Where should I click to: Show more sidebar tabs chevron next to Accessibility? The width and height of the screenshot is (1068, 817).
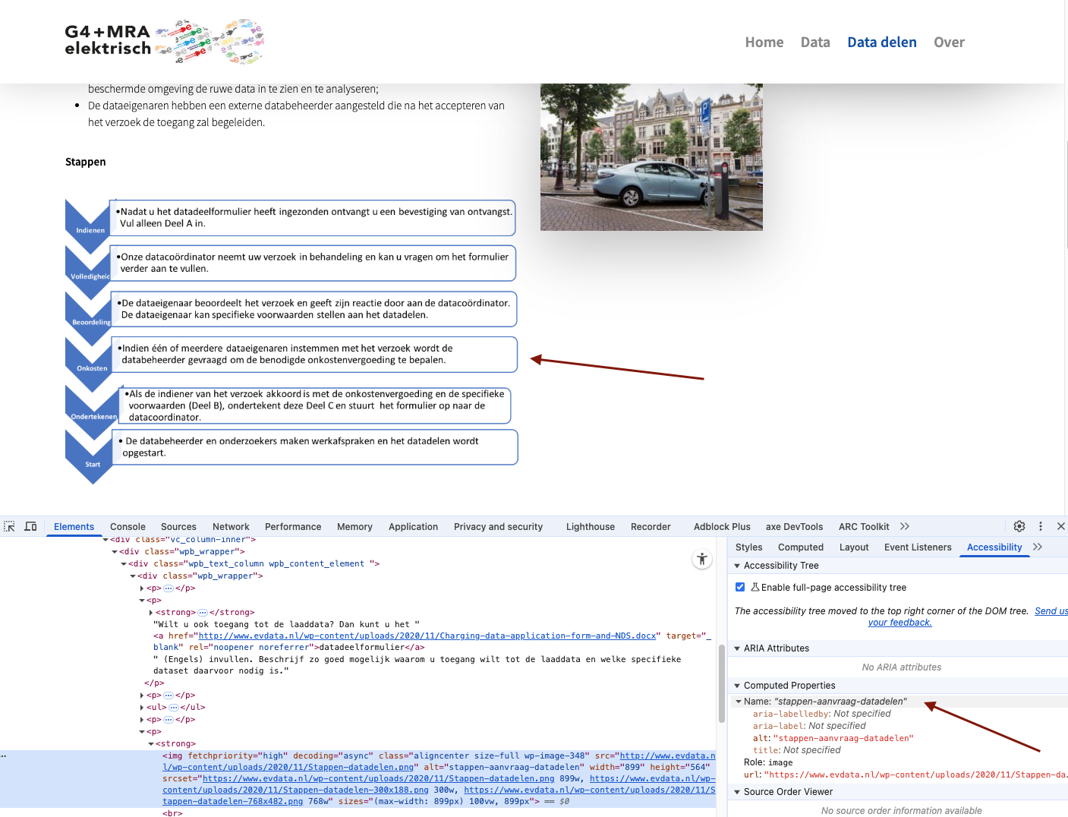1038,547
